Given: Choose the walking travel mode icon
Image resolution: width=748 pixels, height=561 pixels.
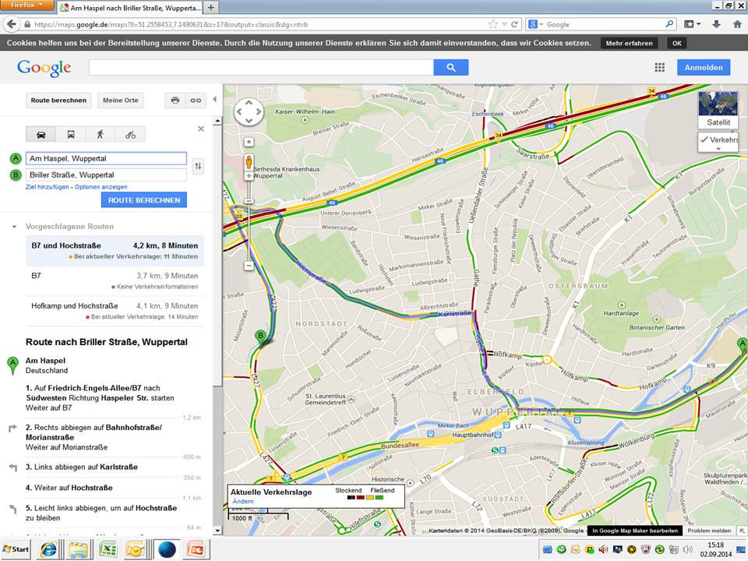Looking at the screenshot, I should point(101,135).
